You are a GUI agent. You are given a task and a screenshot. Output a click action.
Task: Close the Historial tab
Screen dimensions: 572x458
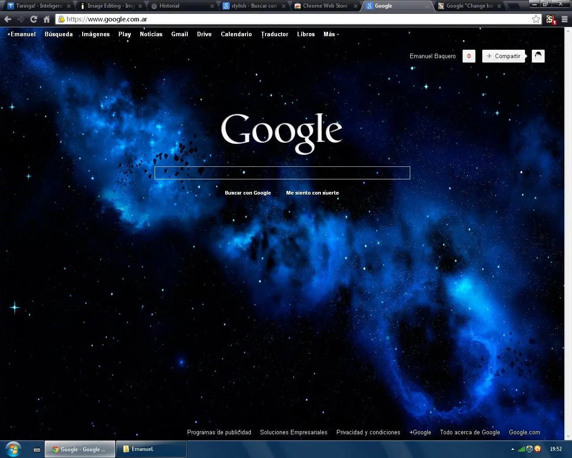pyautogui.click(x=212, y=6)
